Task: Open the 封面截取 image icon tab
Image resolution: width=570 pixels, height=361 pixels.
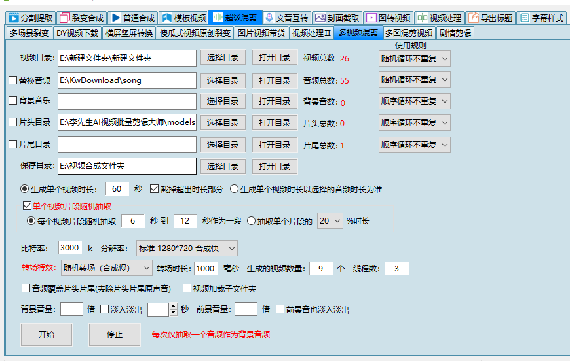Action: click(x=320, y=18)
